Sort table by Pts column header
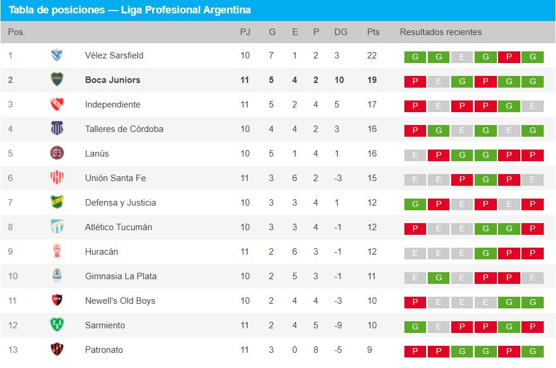The image size is (556, 368). pyautogui.click(x=373, y=32)
